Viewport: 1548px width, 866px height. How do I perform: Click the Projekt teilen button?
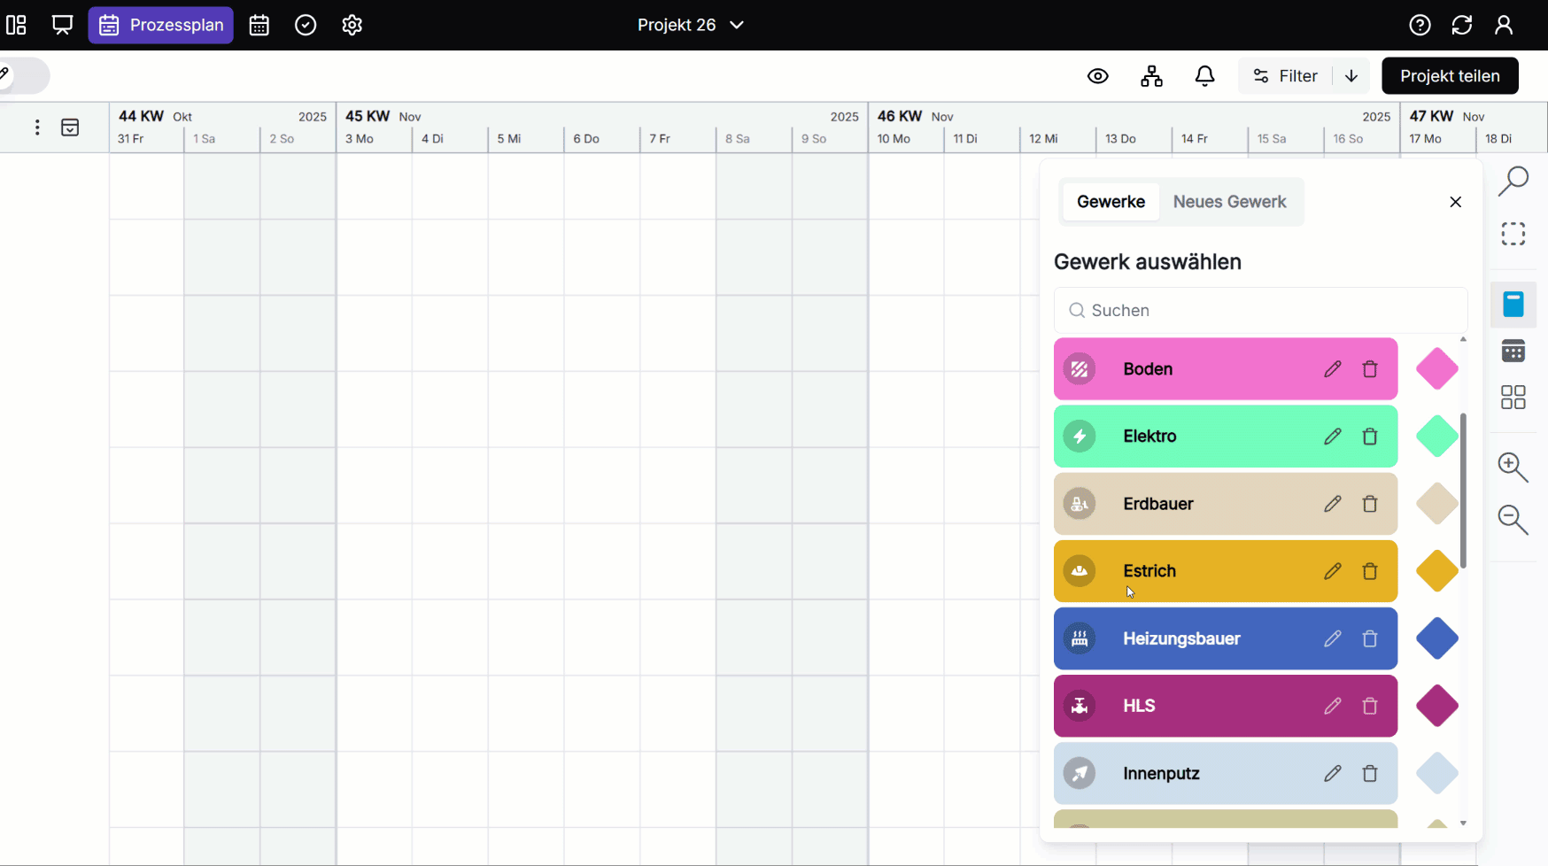click(1450, 76)
